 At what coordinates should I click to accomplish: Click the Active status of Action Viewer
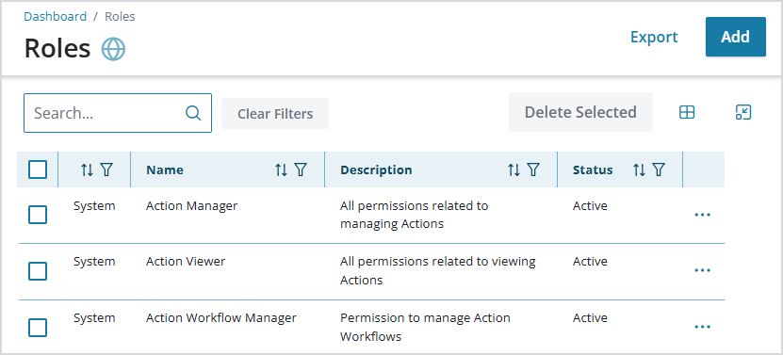pyautogui.click(x=590, y=262)
